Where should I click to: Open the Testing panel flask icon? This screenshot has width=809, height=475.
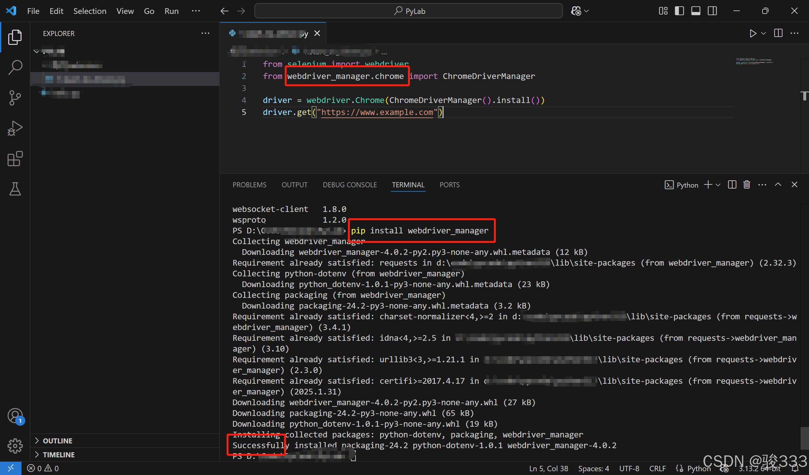pyautogui.click(x=15, y=189)
